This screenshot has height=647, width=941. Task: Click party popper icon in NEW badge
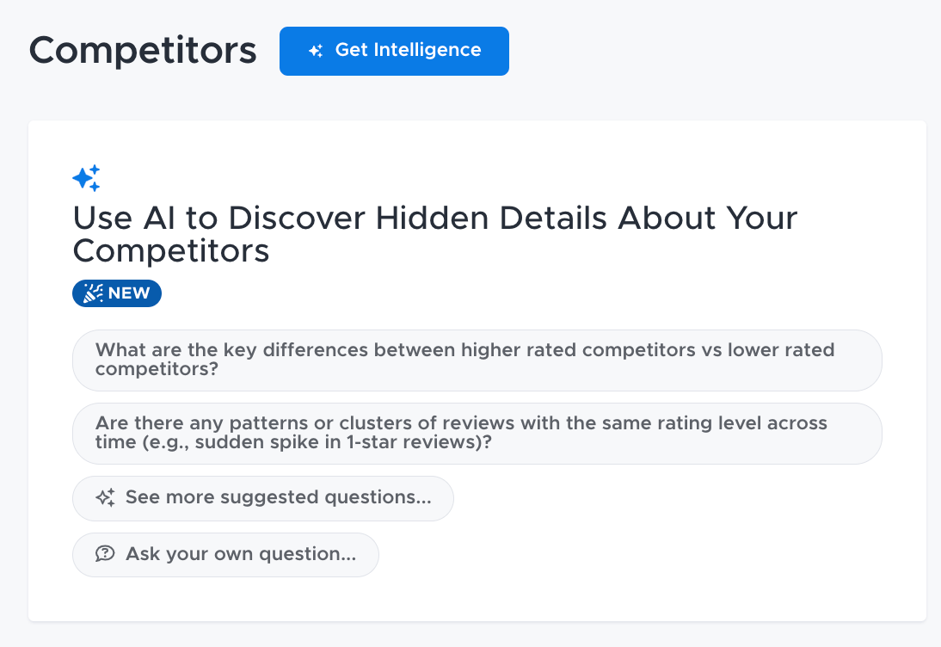[x=93, y=293]
